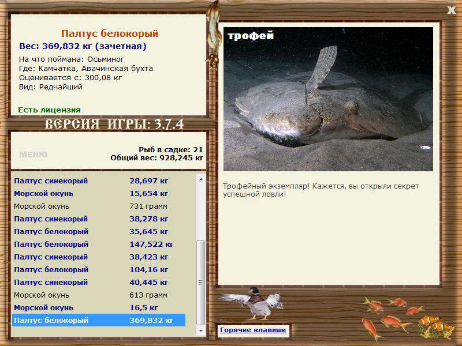Click the Есть лицензия label
The image size is (462, 346).
50,110
